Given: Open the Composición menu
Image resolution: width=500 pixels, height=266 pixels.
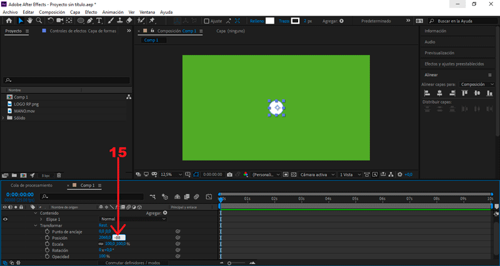Looking at the screenshot, I should coord(52,12).
